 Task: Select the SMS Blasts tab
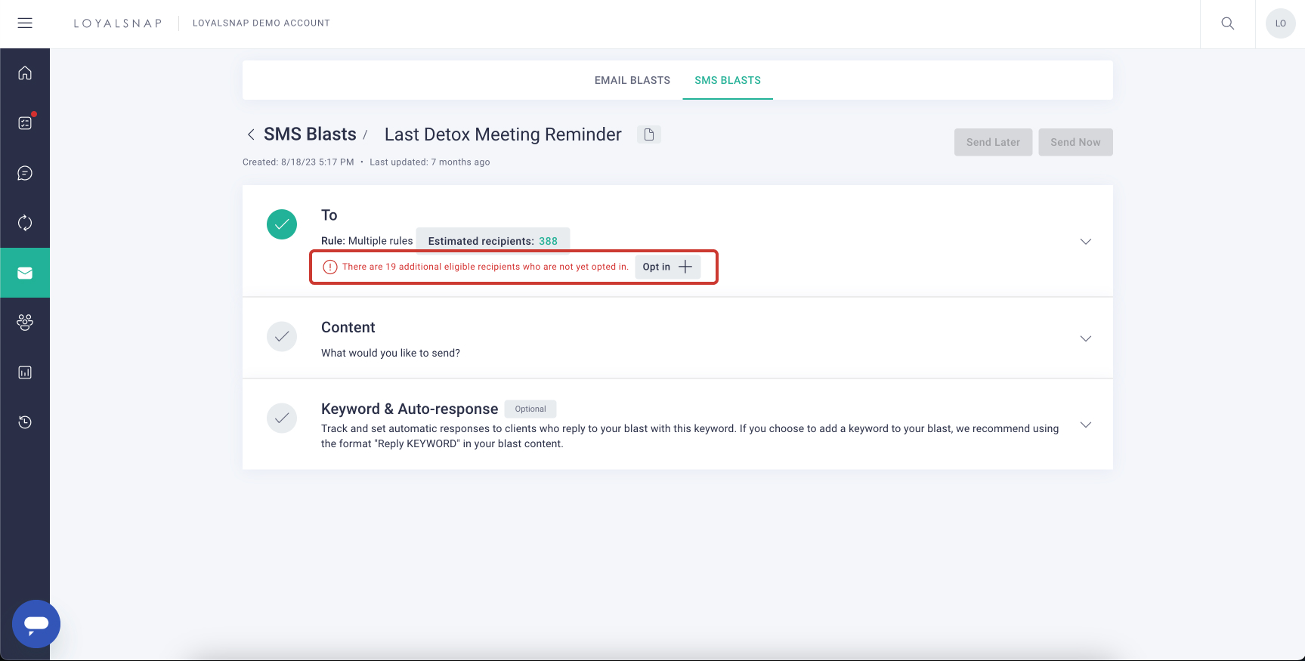pos(728,80)
